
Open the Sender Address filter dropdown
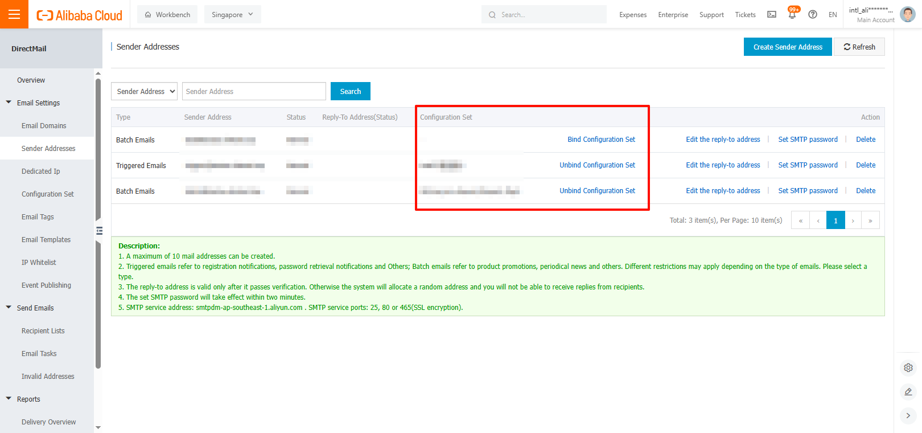[144, 91]
